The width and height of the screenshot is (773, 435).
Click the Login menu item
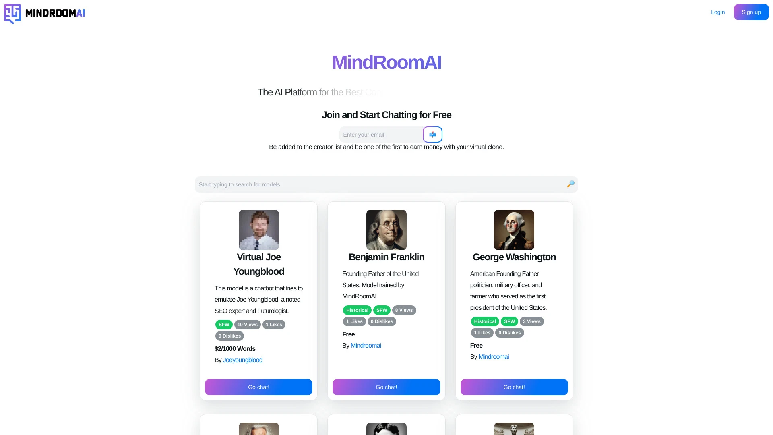(718, 12)
